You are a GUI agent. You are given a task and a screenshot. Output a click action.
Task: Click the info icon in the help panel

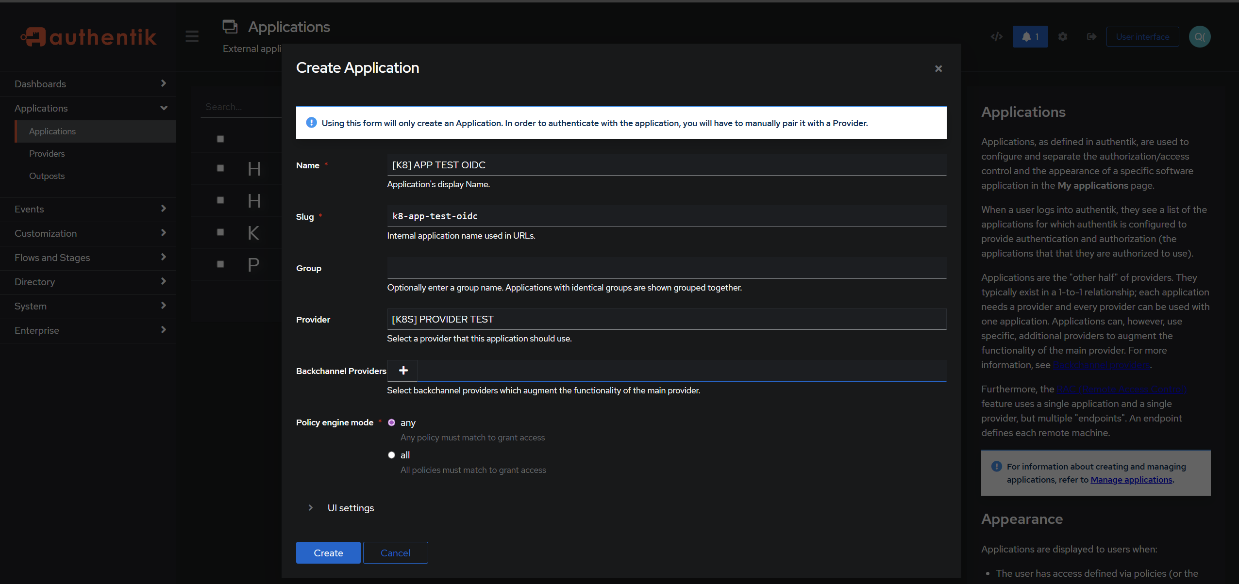[x=996, y=466]
